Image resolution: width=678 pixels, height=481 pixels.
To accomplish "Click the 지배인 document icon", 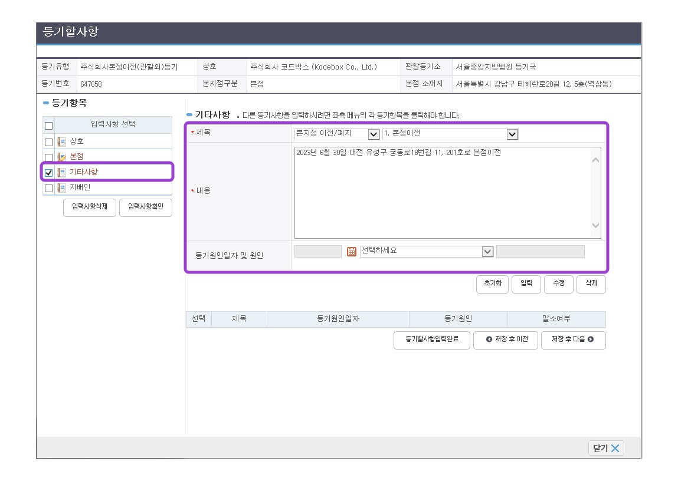I will [x=62, y=188].
